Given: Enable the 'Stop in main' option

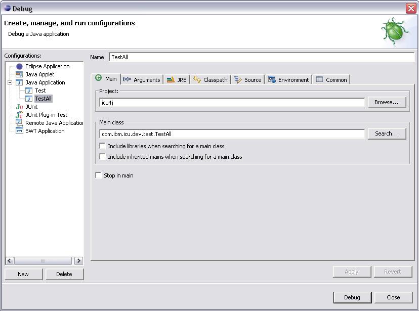Looking at the screenshot, I should point(98,175).
